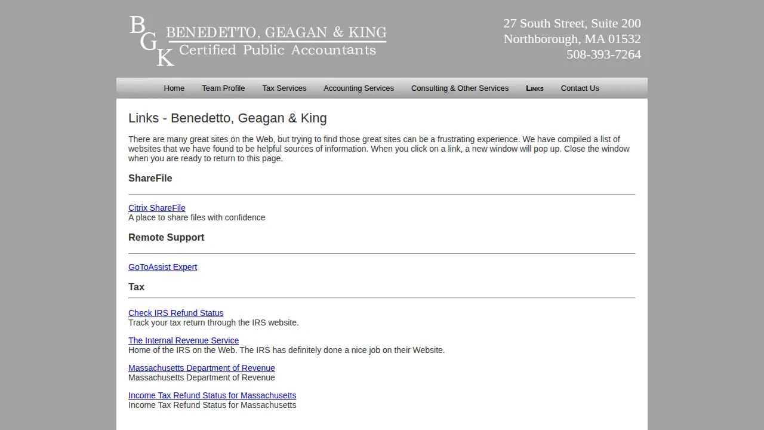This screenshot has width=764, height=430.
Task: Click the phone number 508-393-7264
Action: [x=603, y=54]
